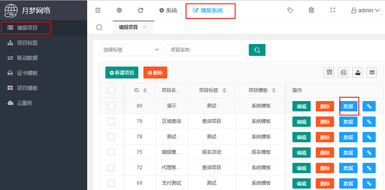Open the 选择标签 dropdown
The width and height of the screenshot is (385, 190).
coord(131,50)
